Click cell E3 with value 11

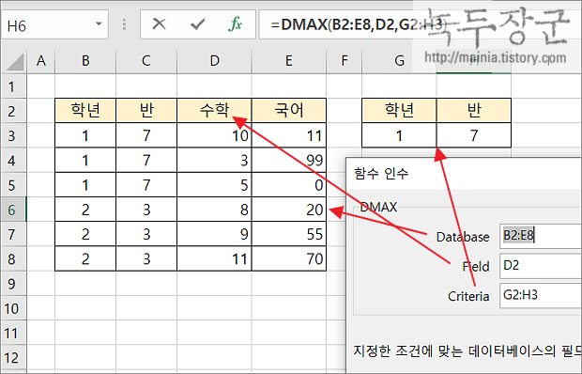289,135
